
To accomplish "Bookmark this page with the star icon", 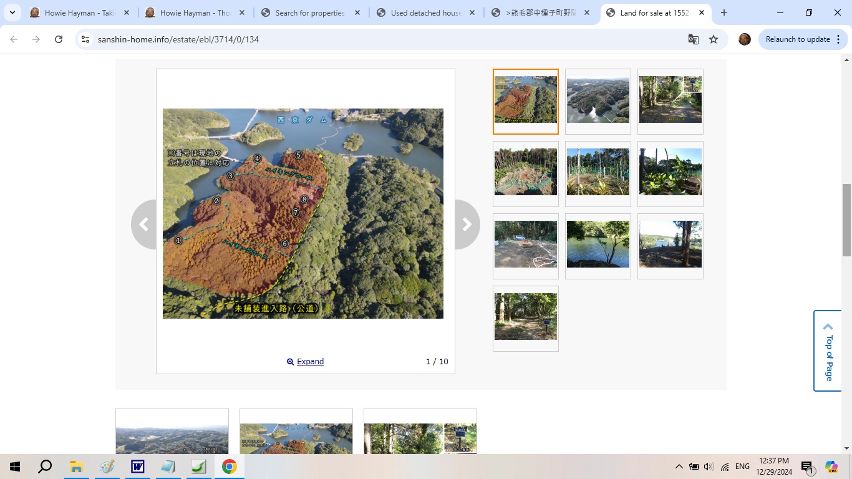I will (x=714, y=39).
